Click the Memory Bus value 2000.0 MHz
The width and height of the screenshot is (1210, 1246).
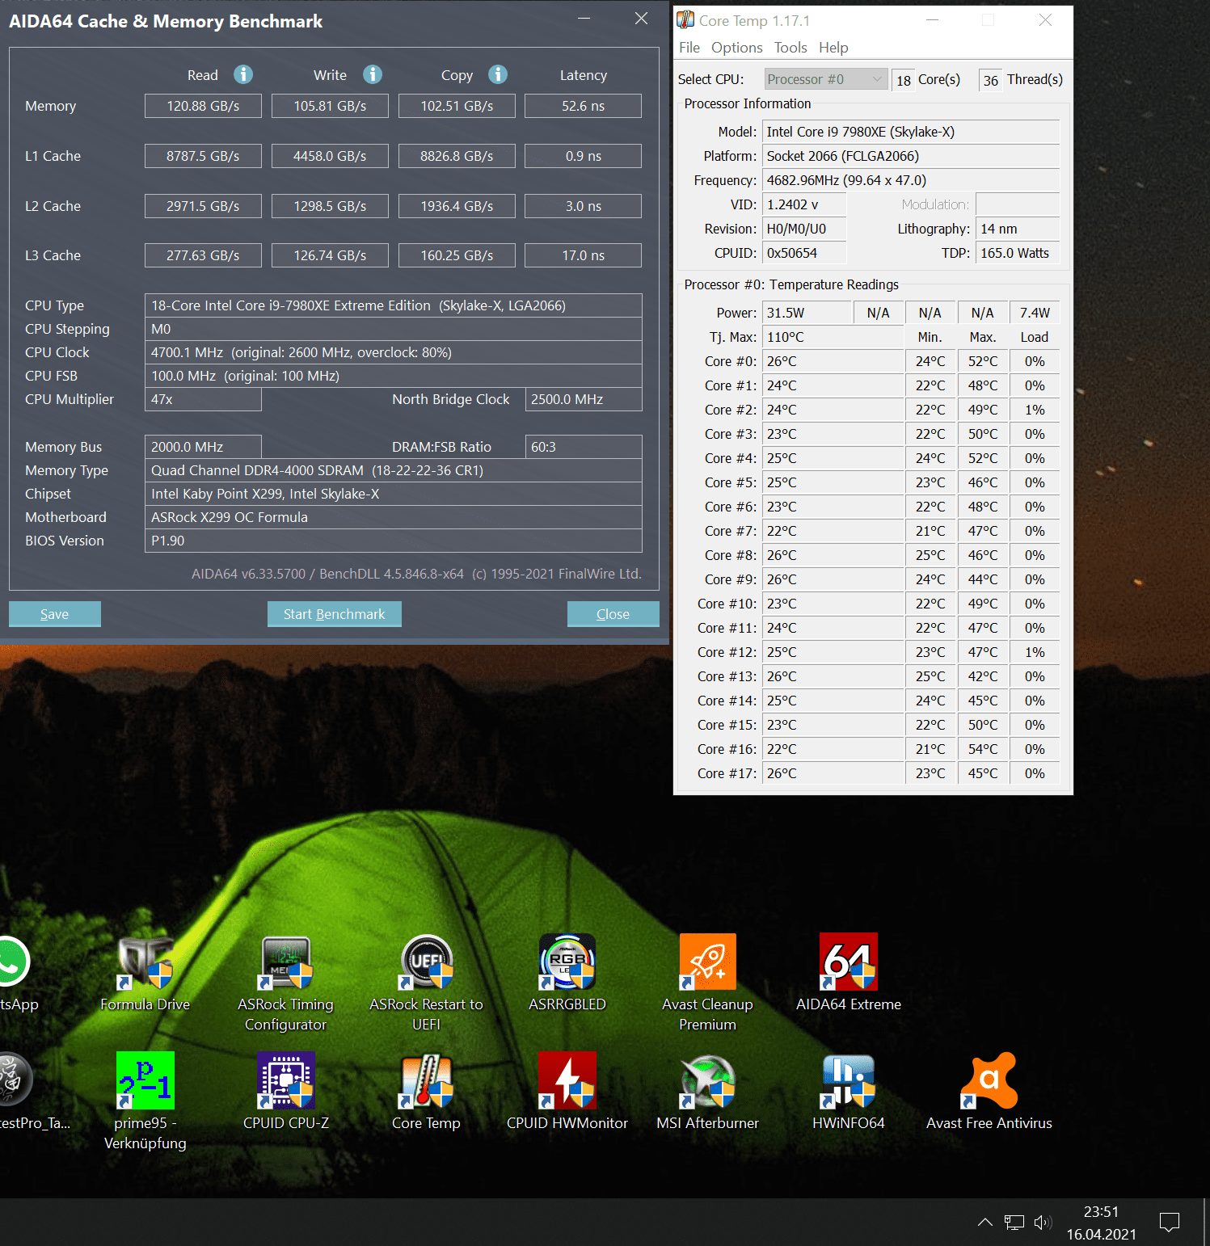coord(203,447)
